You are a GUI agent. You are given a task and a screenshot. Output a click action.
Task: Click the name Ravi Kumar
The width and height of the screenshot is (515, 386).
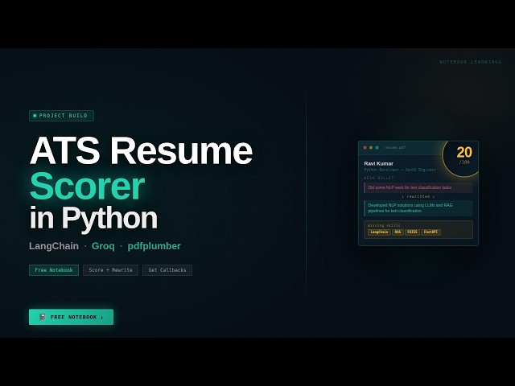tap(378, 163)
